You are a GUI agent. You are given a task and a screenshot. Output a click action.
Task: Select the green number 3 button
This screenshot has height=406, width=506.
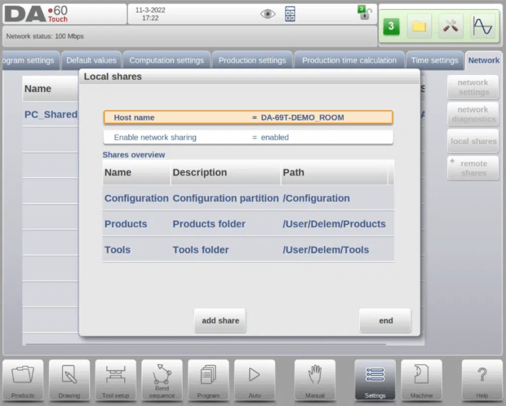(391, 26)
